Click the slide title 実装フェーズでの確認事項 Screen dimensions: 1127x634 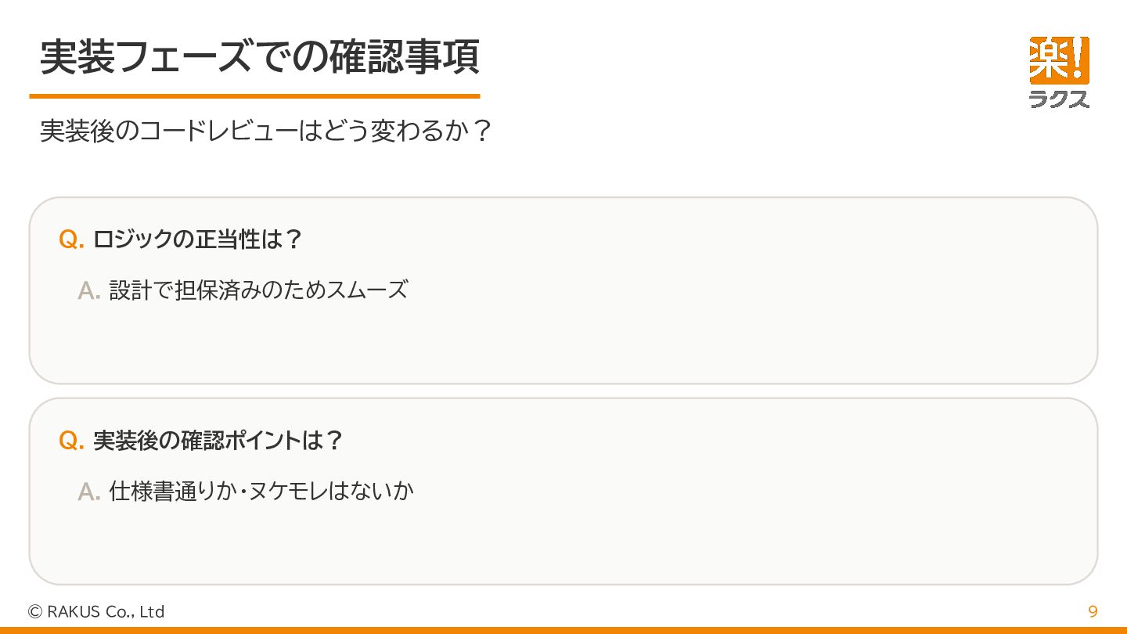pos(259,57)
